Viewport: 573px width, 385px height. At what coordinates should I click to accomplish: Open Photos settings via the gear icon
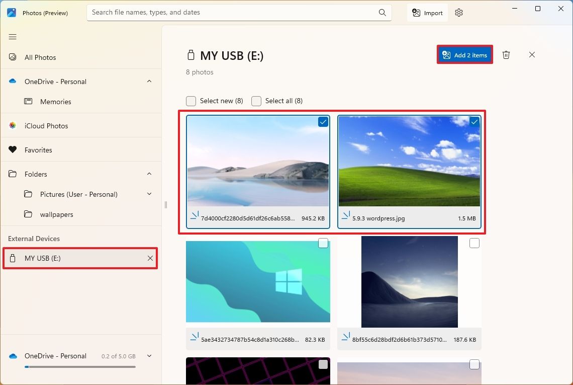pos(458,13)
